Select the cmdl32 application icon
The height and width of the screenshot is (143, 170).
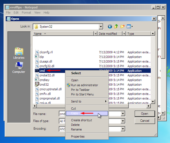37,84
